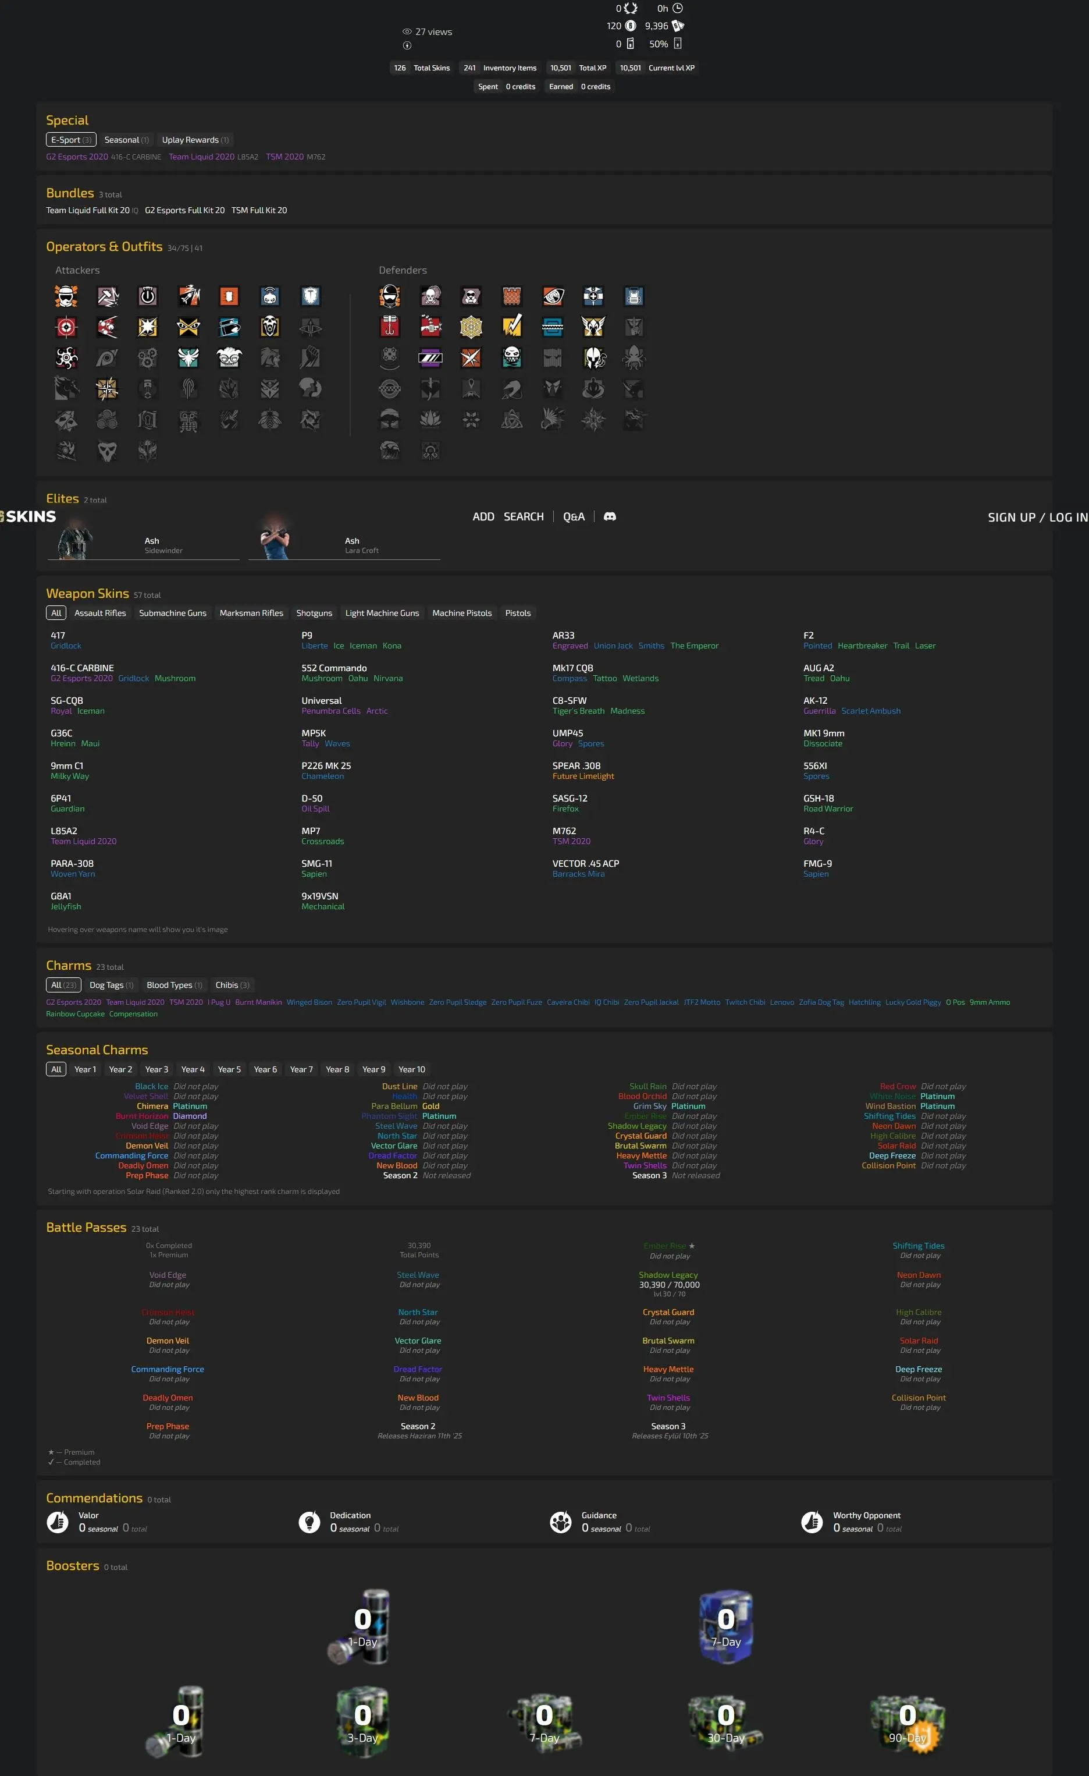Select the Thatcher power-symbol attacker icon
This screenshot has width=1089, height=1776.
(148, 296)
